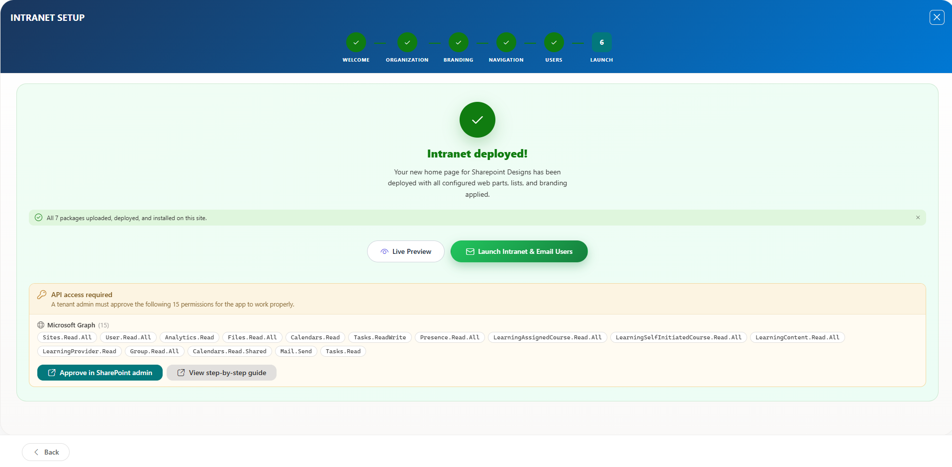Click the key icon beside API access required
Image resolution: width=952 pixels, height=467 pixels.
pos(42,295)
